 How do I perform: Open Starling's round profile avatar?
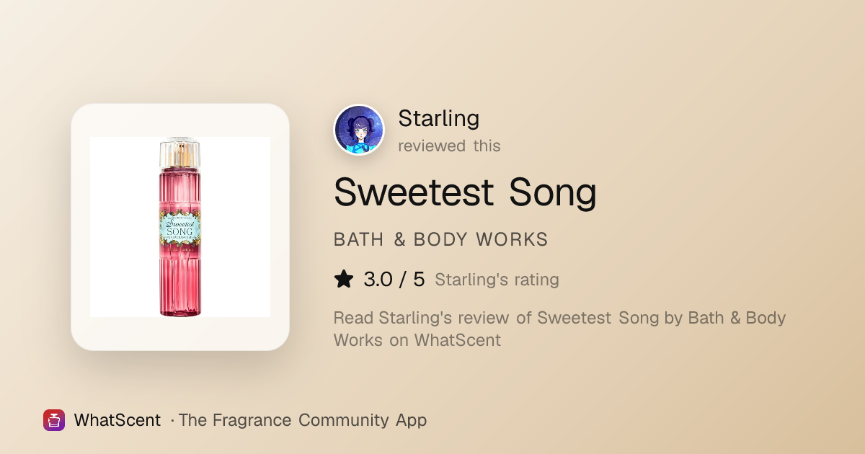pos(359,130)
